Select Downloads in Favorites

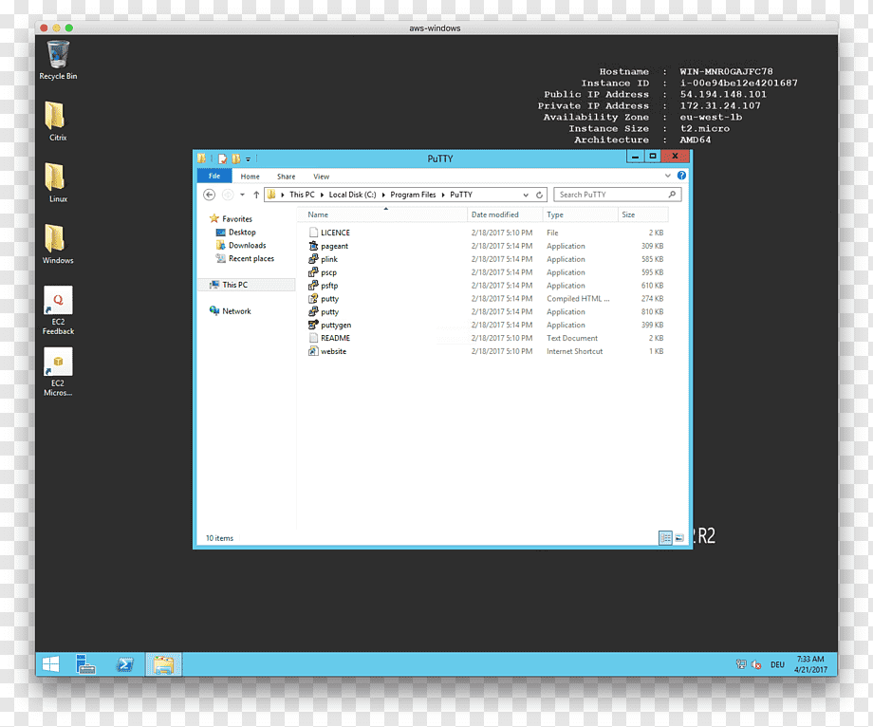coord(248,246)
